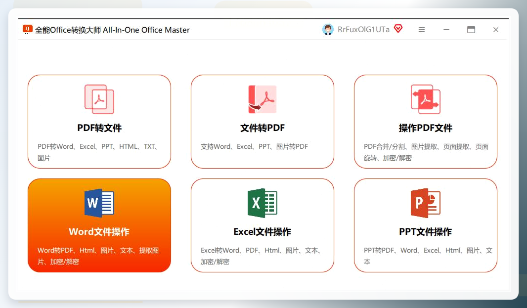Click the PowerPoint icon
This screenshot has width=527, height=308.
pos(426,203)
